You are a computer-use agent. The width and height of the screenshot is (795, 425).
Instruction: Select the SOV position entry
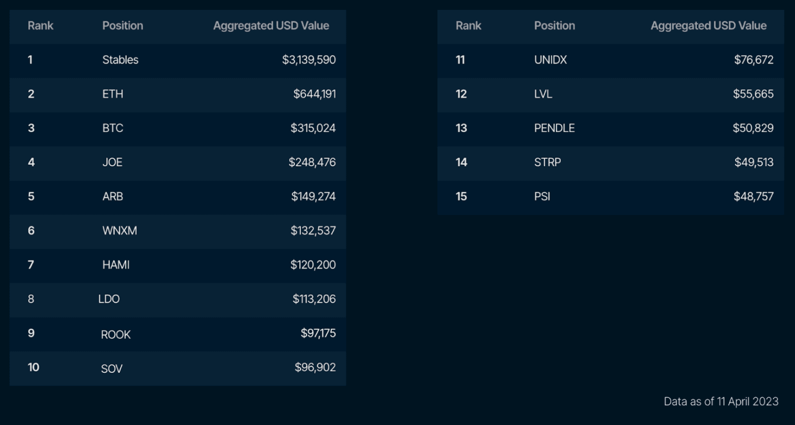coord(111,369)
